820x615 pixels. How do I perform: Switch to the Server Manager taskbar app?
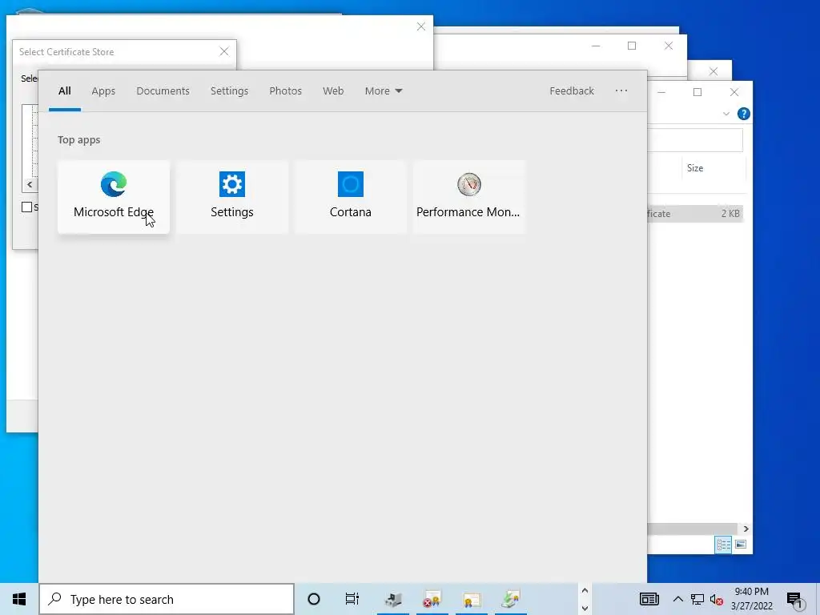(393, 599)
